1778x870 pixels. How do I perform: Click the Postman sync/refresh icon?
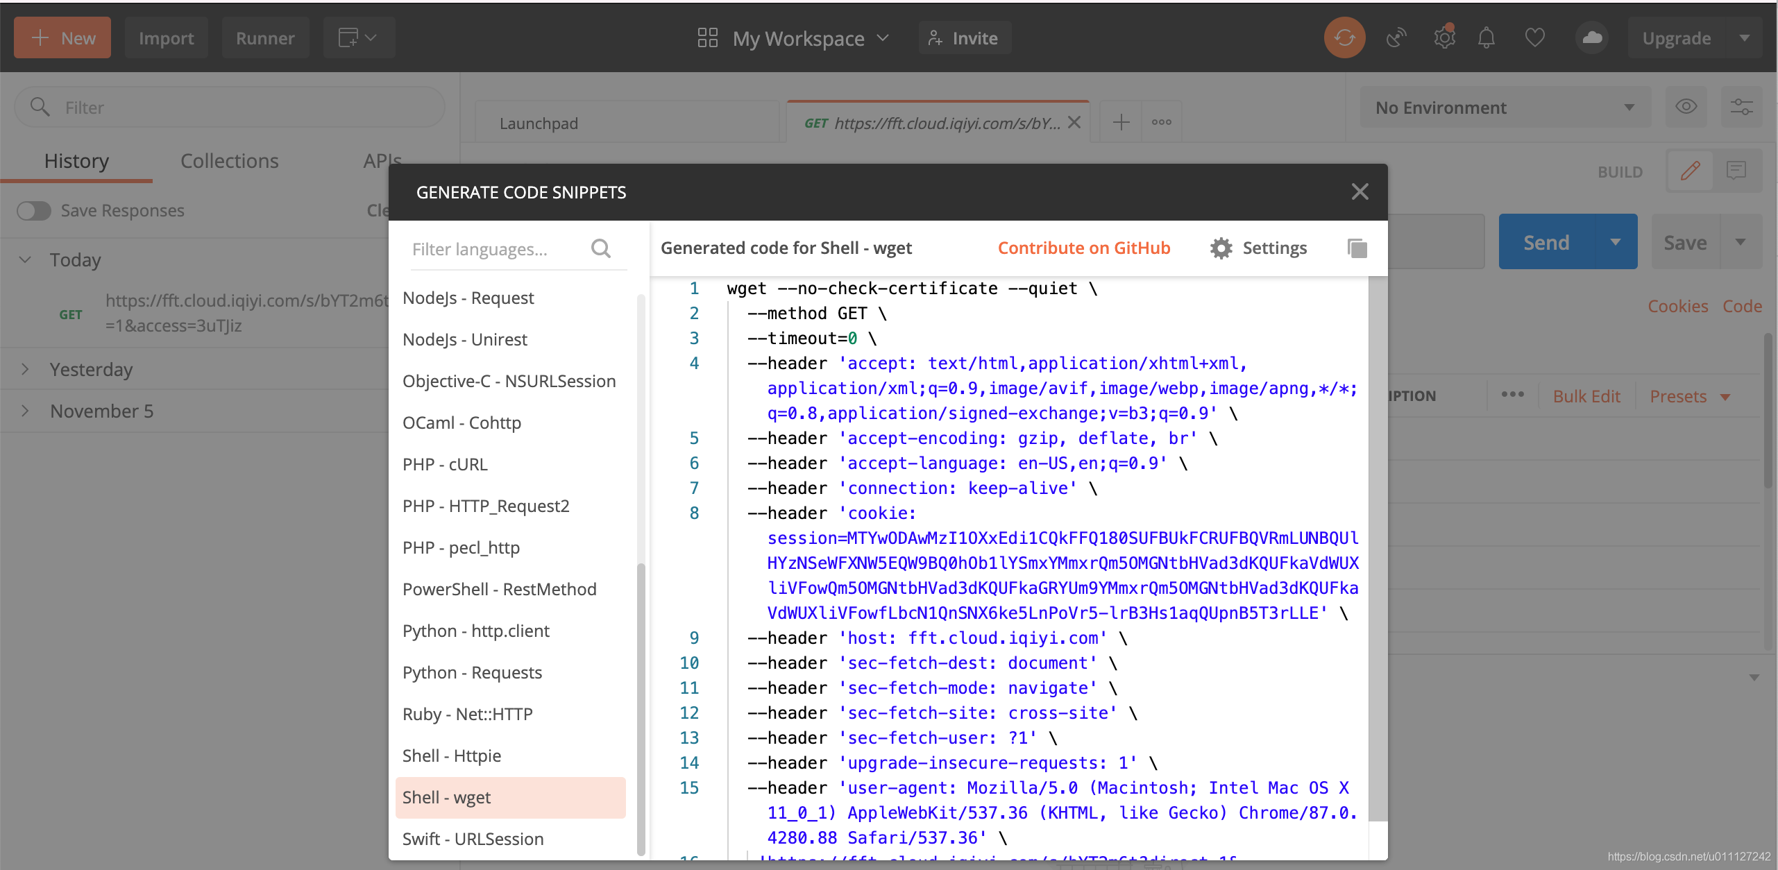pos(1344,37)
